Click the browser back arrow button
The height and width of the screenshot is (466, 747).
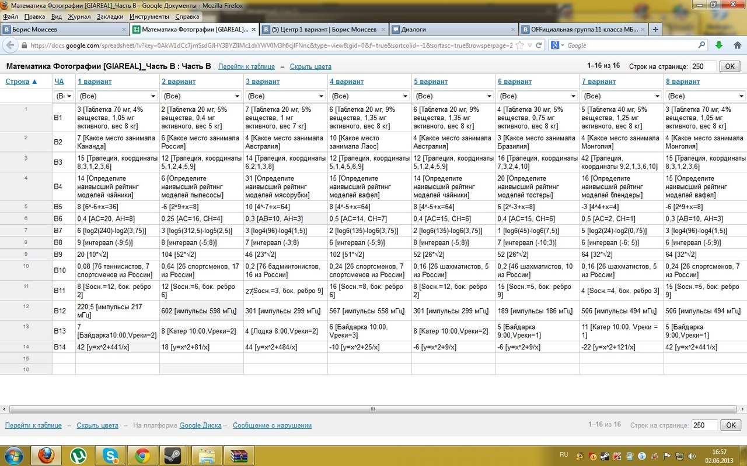pos(10,45)
